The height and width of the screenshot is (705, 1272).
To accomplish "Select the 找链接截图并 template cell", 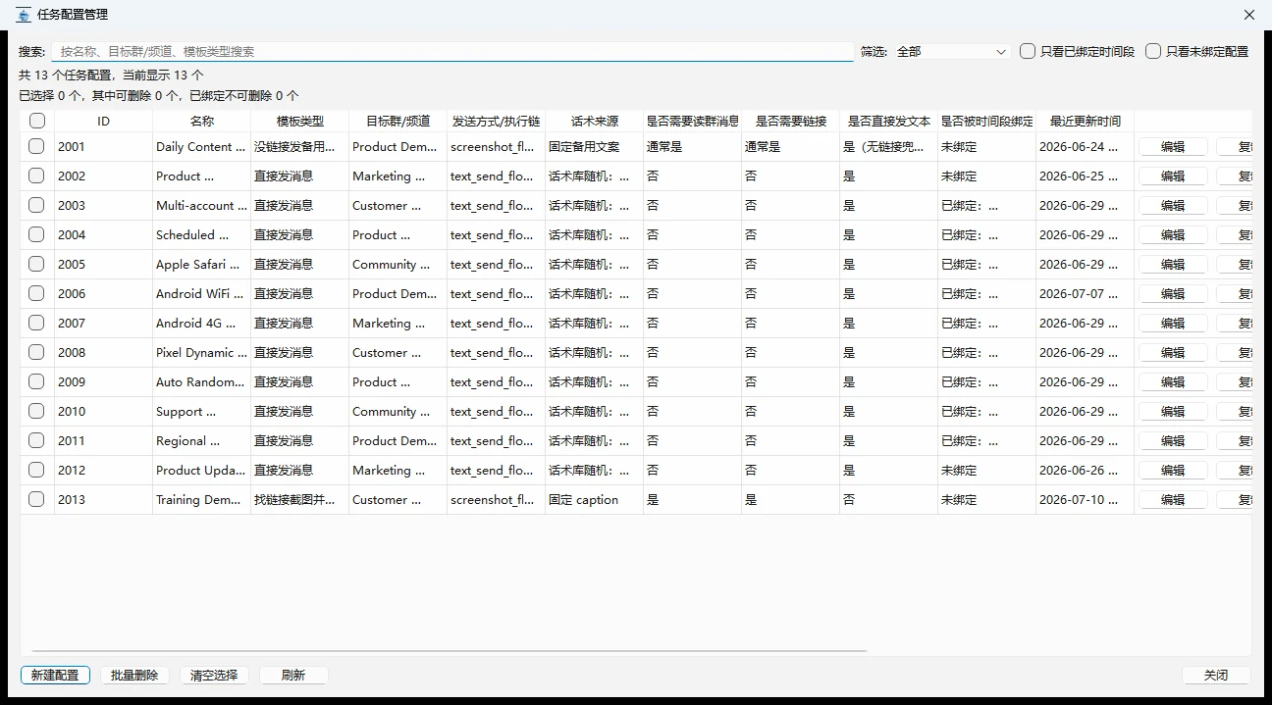I will [x=299, y=499].
